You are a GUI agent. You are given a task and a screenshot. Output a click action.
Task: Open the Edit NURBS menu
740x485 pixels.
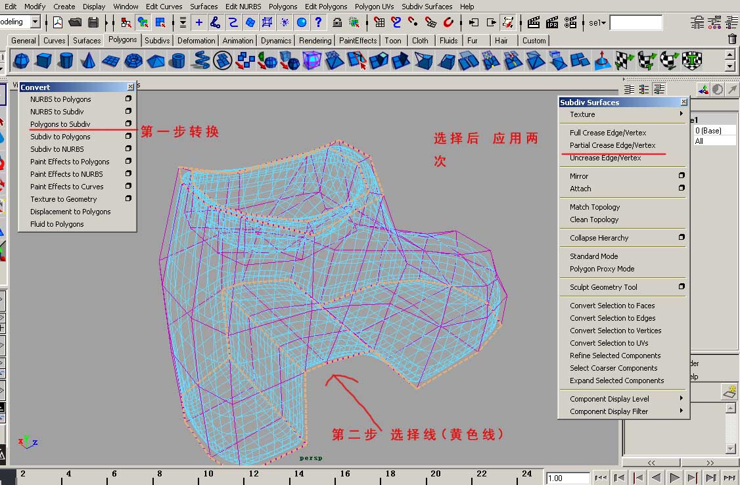tap(243, 7)
